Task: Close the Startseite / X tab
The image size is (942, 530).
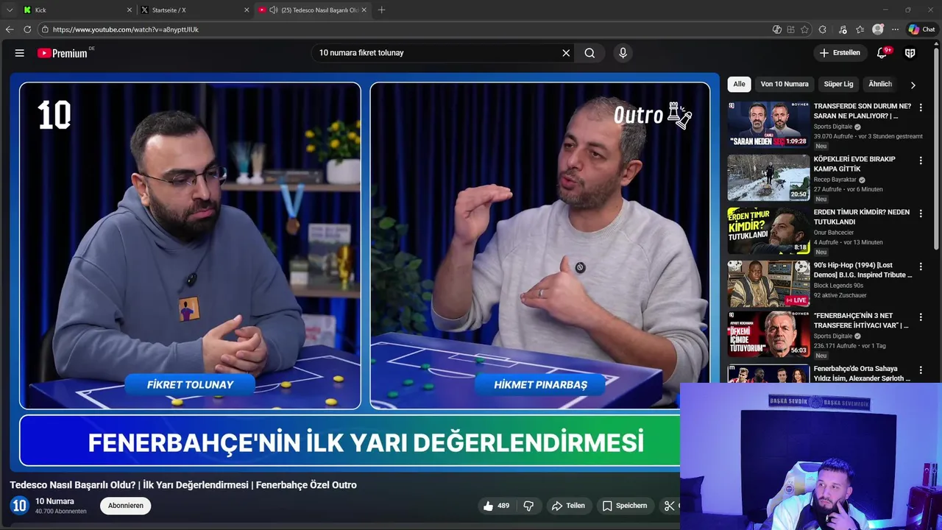Action: coord(247,10)
